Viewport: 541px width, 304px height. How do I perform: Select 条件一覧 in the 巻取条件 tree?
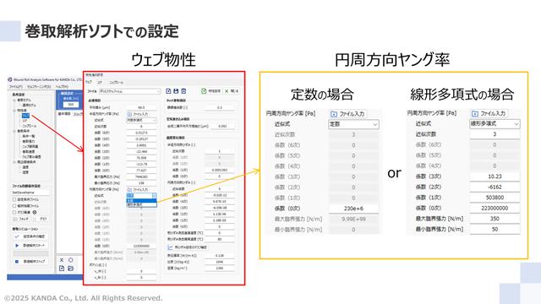[29, 136]
